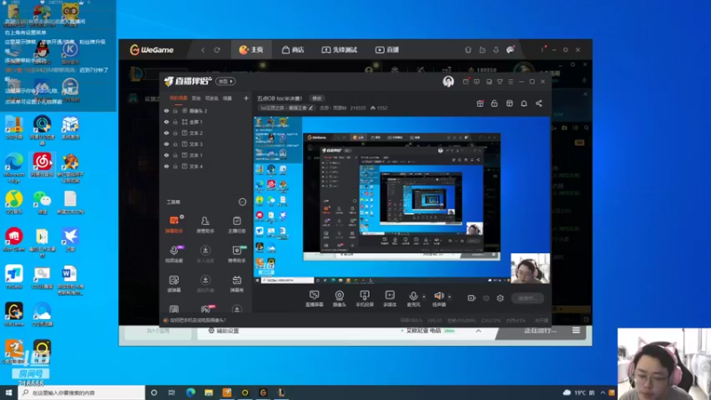Open the 主页 tab in WeGame

click(x=252, y=50)
